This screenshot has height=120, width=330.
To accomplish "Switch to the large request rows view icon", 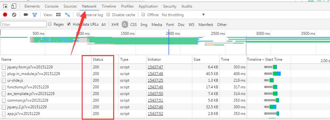I will click(58, 15).
